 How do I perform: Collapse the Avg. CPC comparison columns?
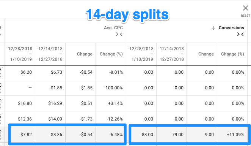click(119, 34)
